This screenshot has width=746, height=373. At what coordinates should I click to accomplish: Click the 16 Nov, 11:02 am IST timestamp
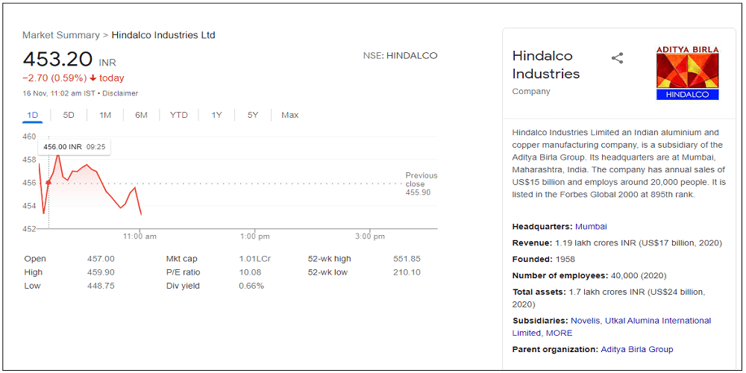coord(58,93)
